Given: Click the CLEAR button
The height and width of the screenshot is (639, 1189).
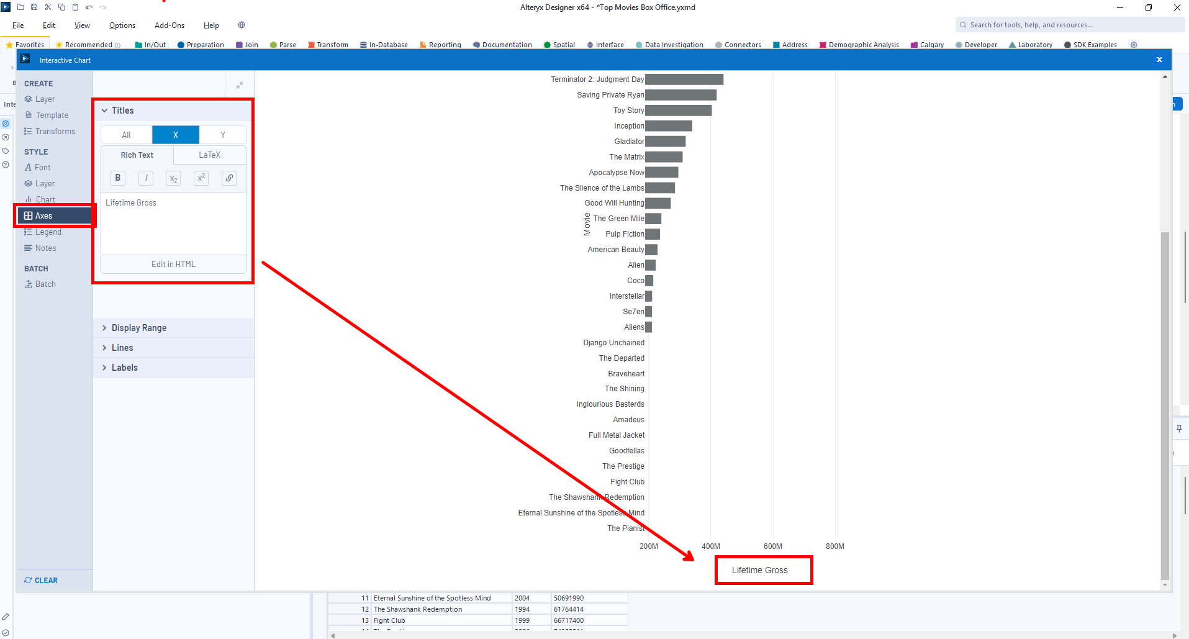Looking at the screenshot, I should tap(41, 581).
